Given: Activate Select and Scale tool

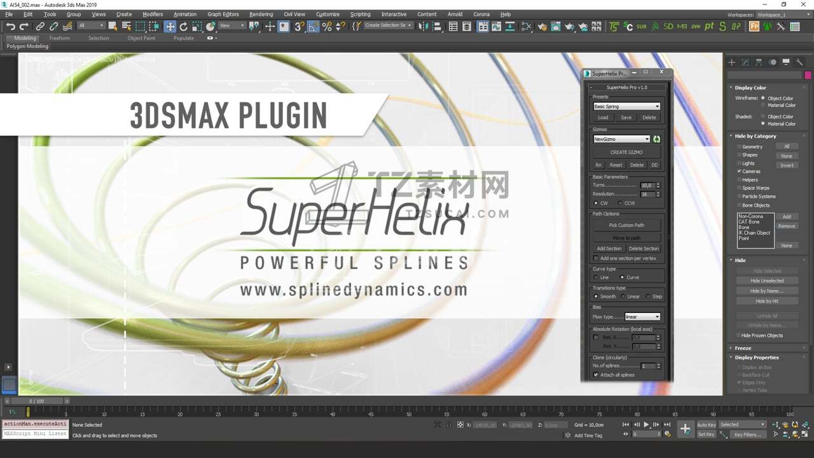Looking at the screenshot, I should (x=197, y=26).
